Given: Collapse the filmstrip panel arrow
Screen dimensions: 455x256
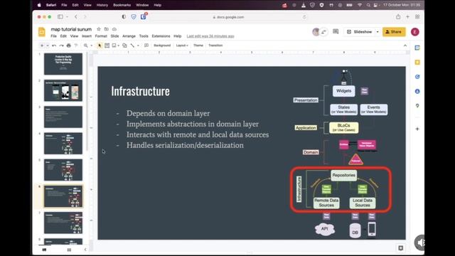Looking at the screenshot, I should coord(85,250).
